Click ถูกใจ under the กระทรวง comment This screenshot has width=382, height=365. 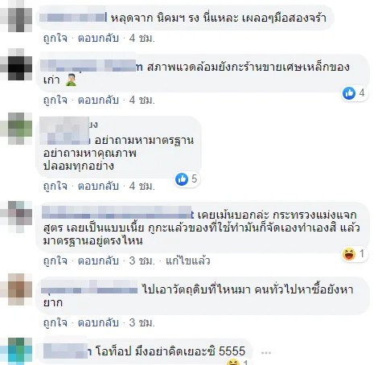pyautogui.click(x=55, y=260)
